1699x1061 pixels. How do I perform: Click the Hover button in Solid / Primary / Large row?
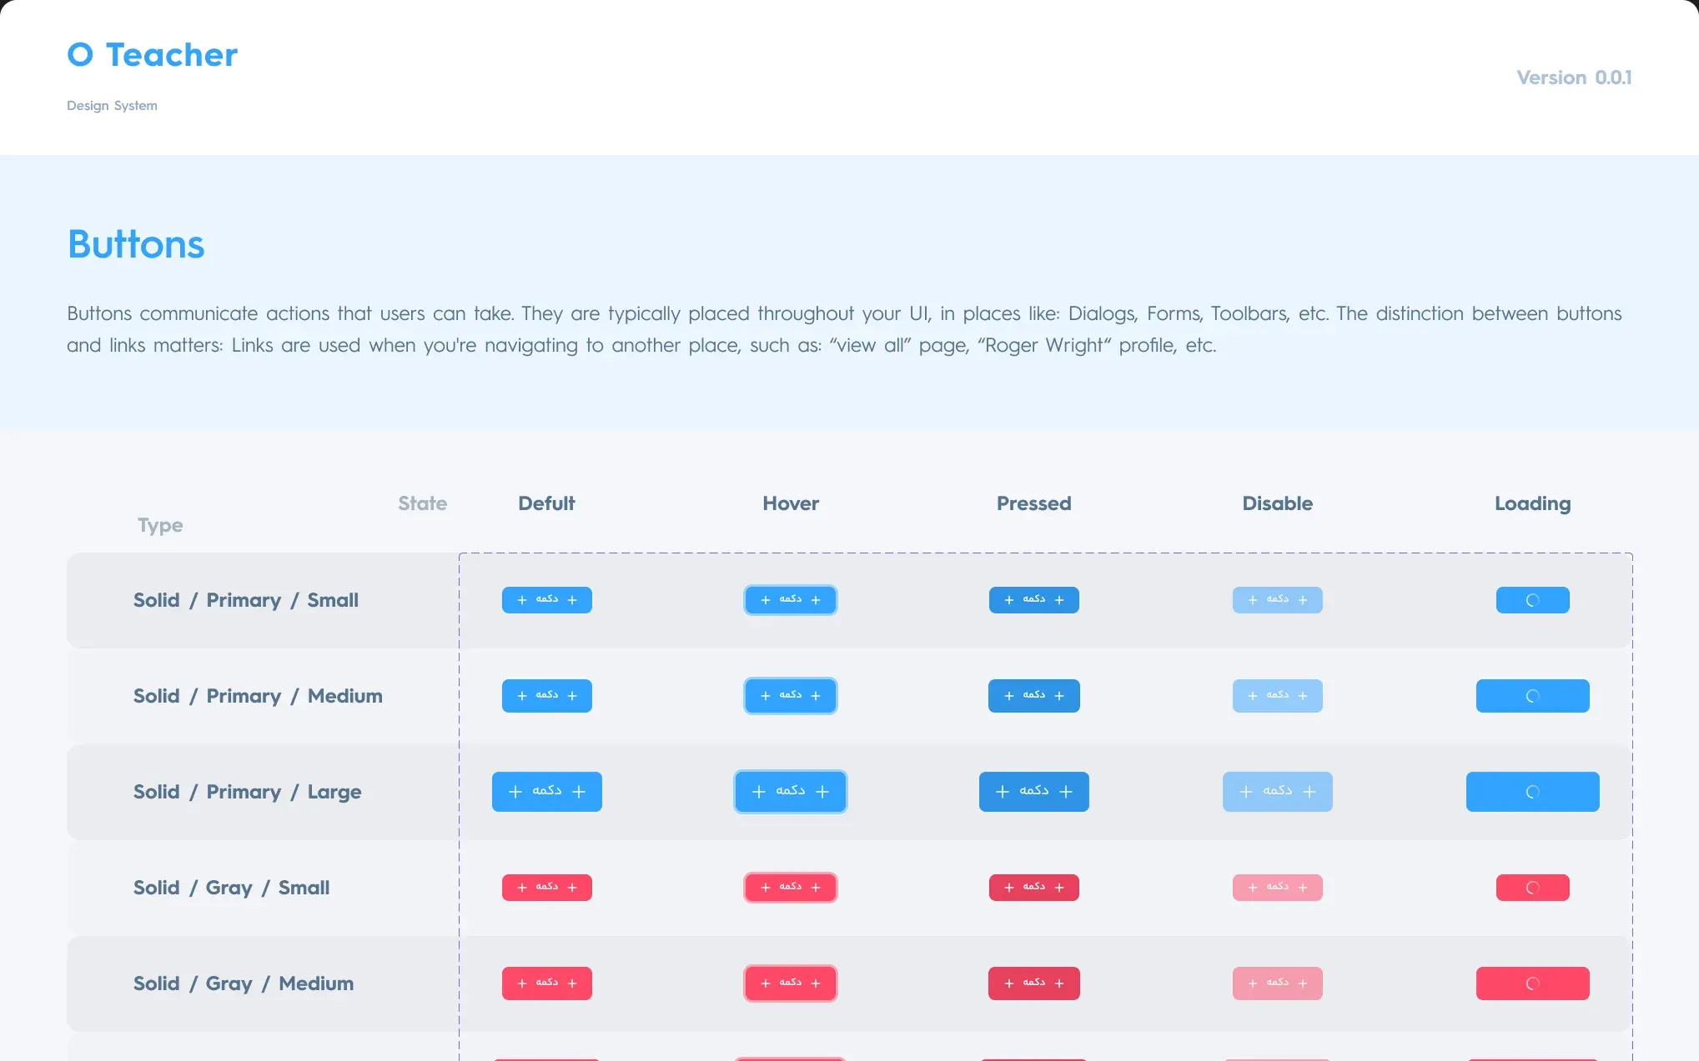790,792
